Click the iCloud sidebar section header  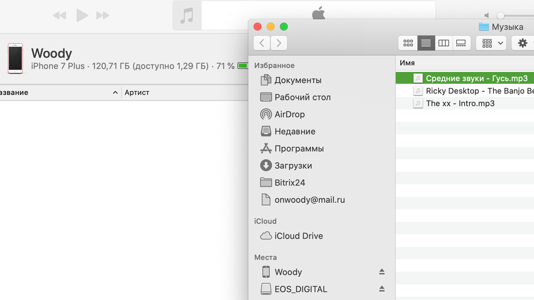pos(265,221)
